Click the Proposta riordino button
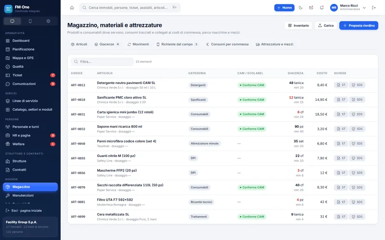The height and width of the screenshot is (240, 385). coord(359,25)
